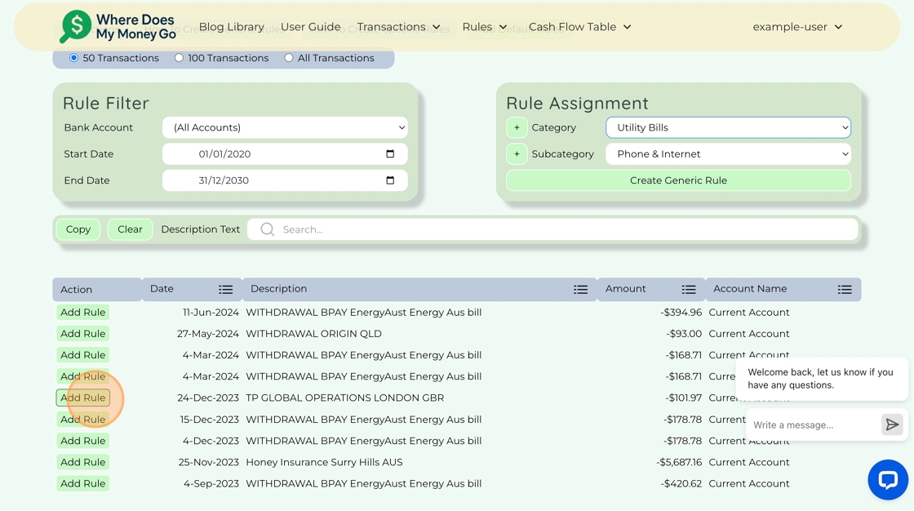914x511 pixels.
Task: Open the User Guide page
Action: [311, 27]
